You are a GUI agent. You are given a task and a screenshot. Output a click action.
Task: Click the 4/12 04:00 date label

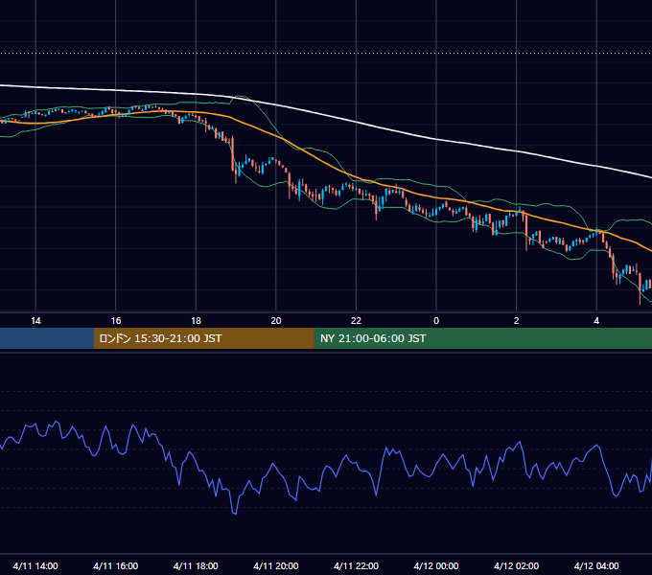click(596, 565)
